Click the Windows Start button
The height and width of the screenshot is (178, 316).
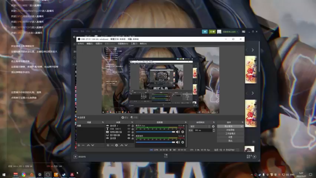(x=4, y=174)
